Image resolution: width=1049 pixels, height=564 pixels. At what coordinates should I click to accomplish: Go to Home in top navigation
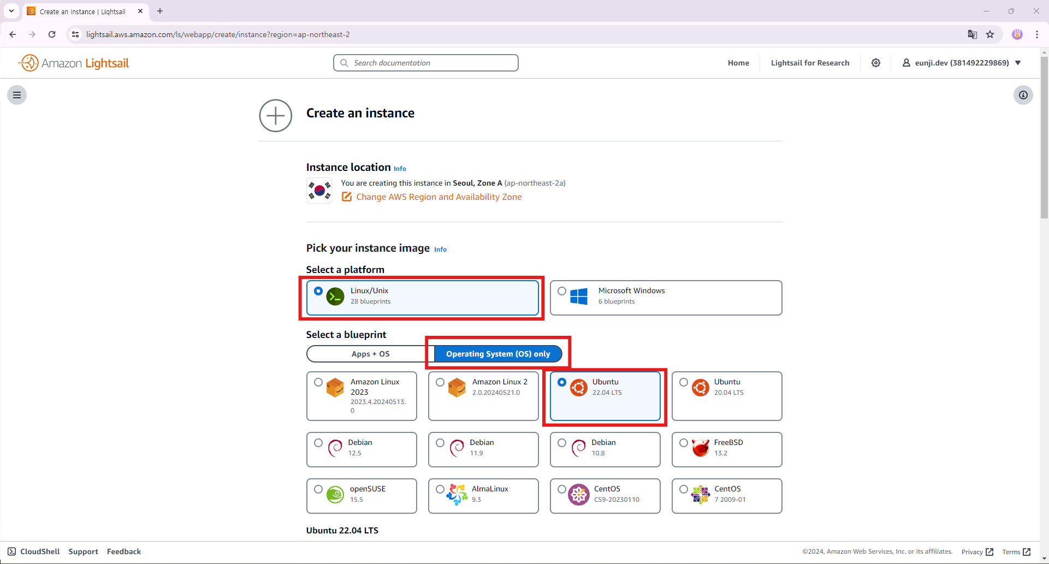point(738,63)
